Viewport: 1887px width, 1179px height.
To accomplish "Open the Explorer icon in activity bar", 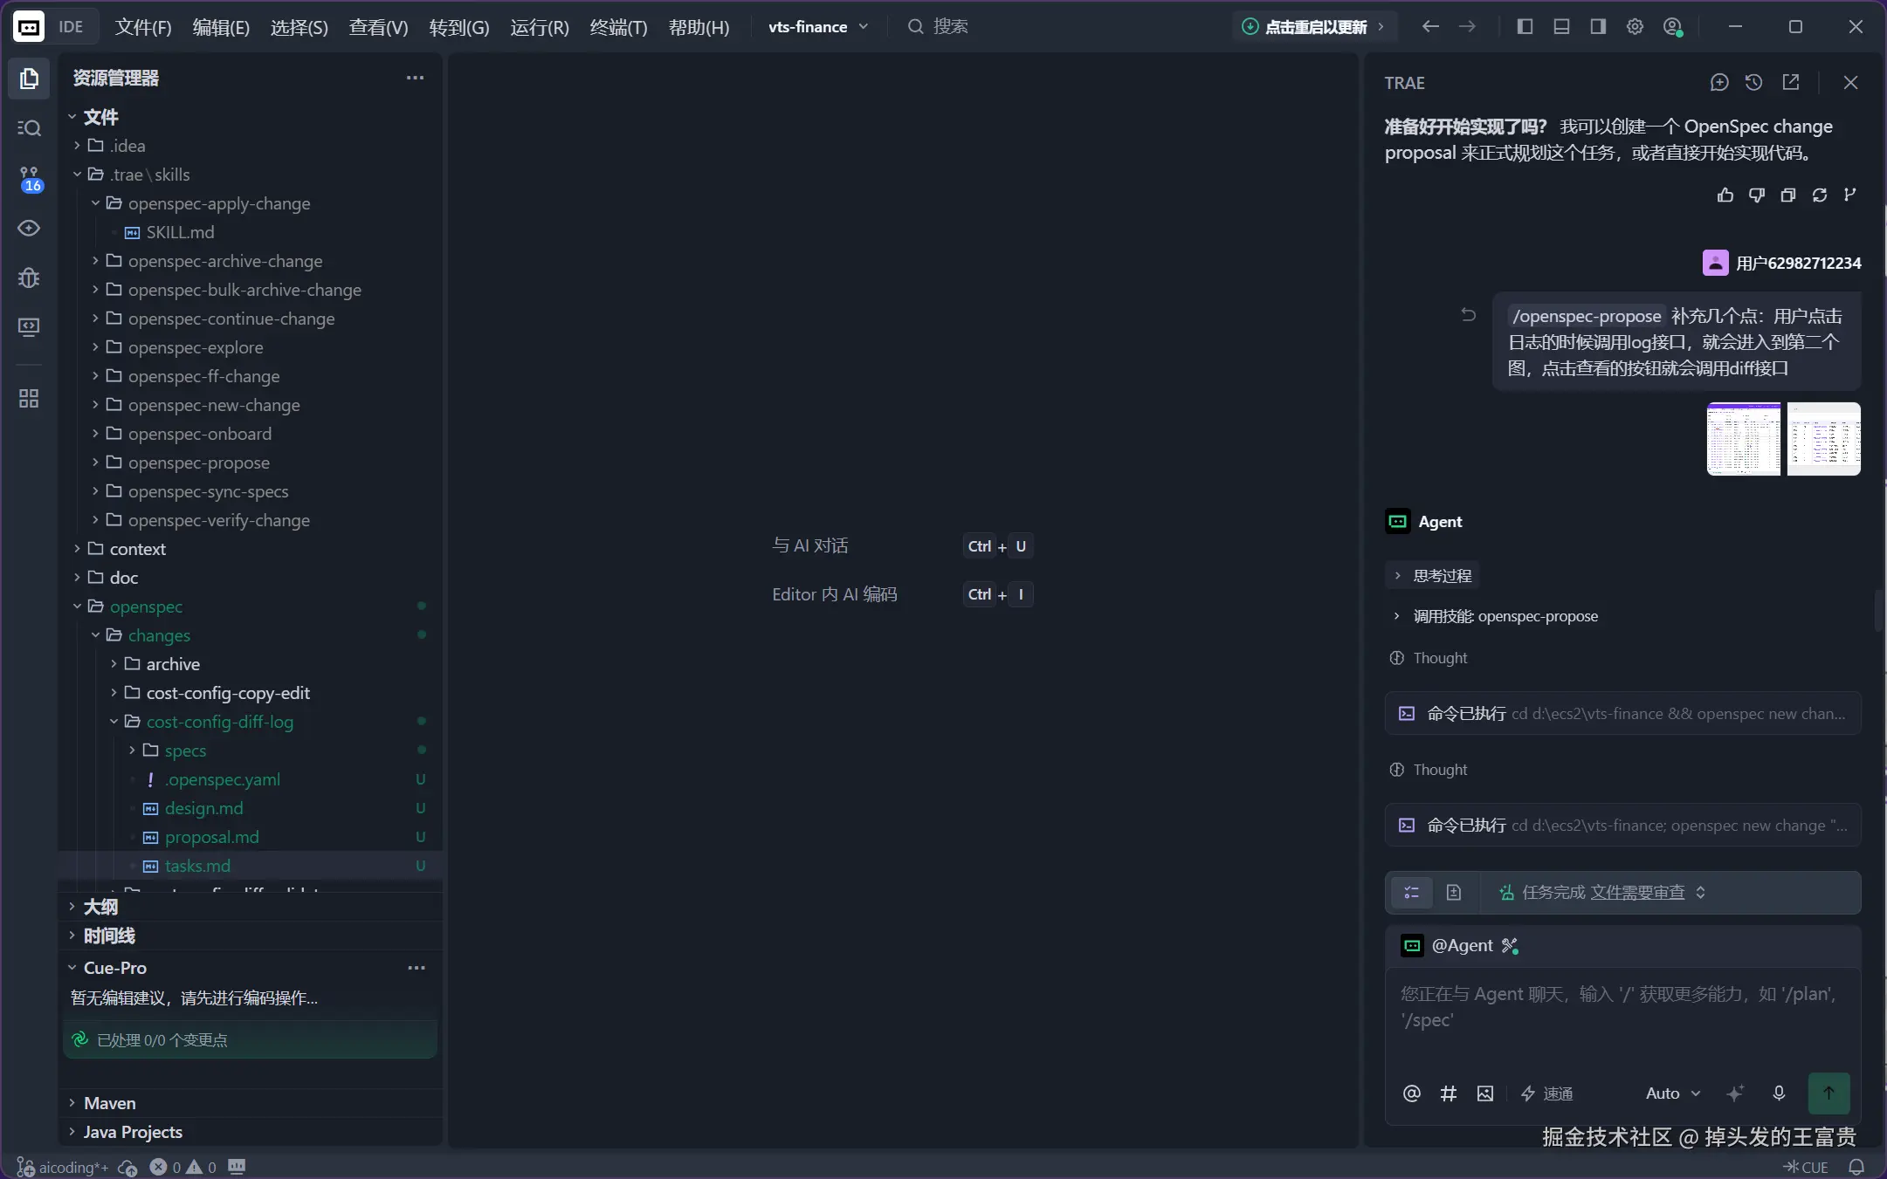I will point(29,79).
